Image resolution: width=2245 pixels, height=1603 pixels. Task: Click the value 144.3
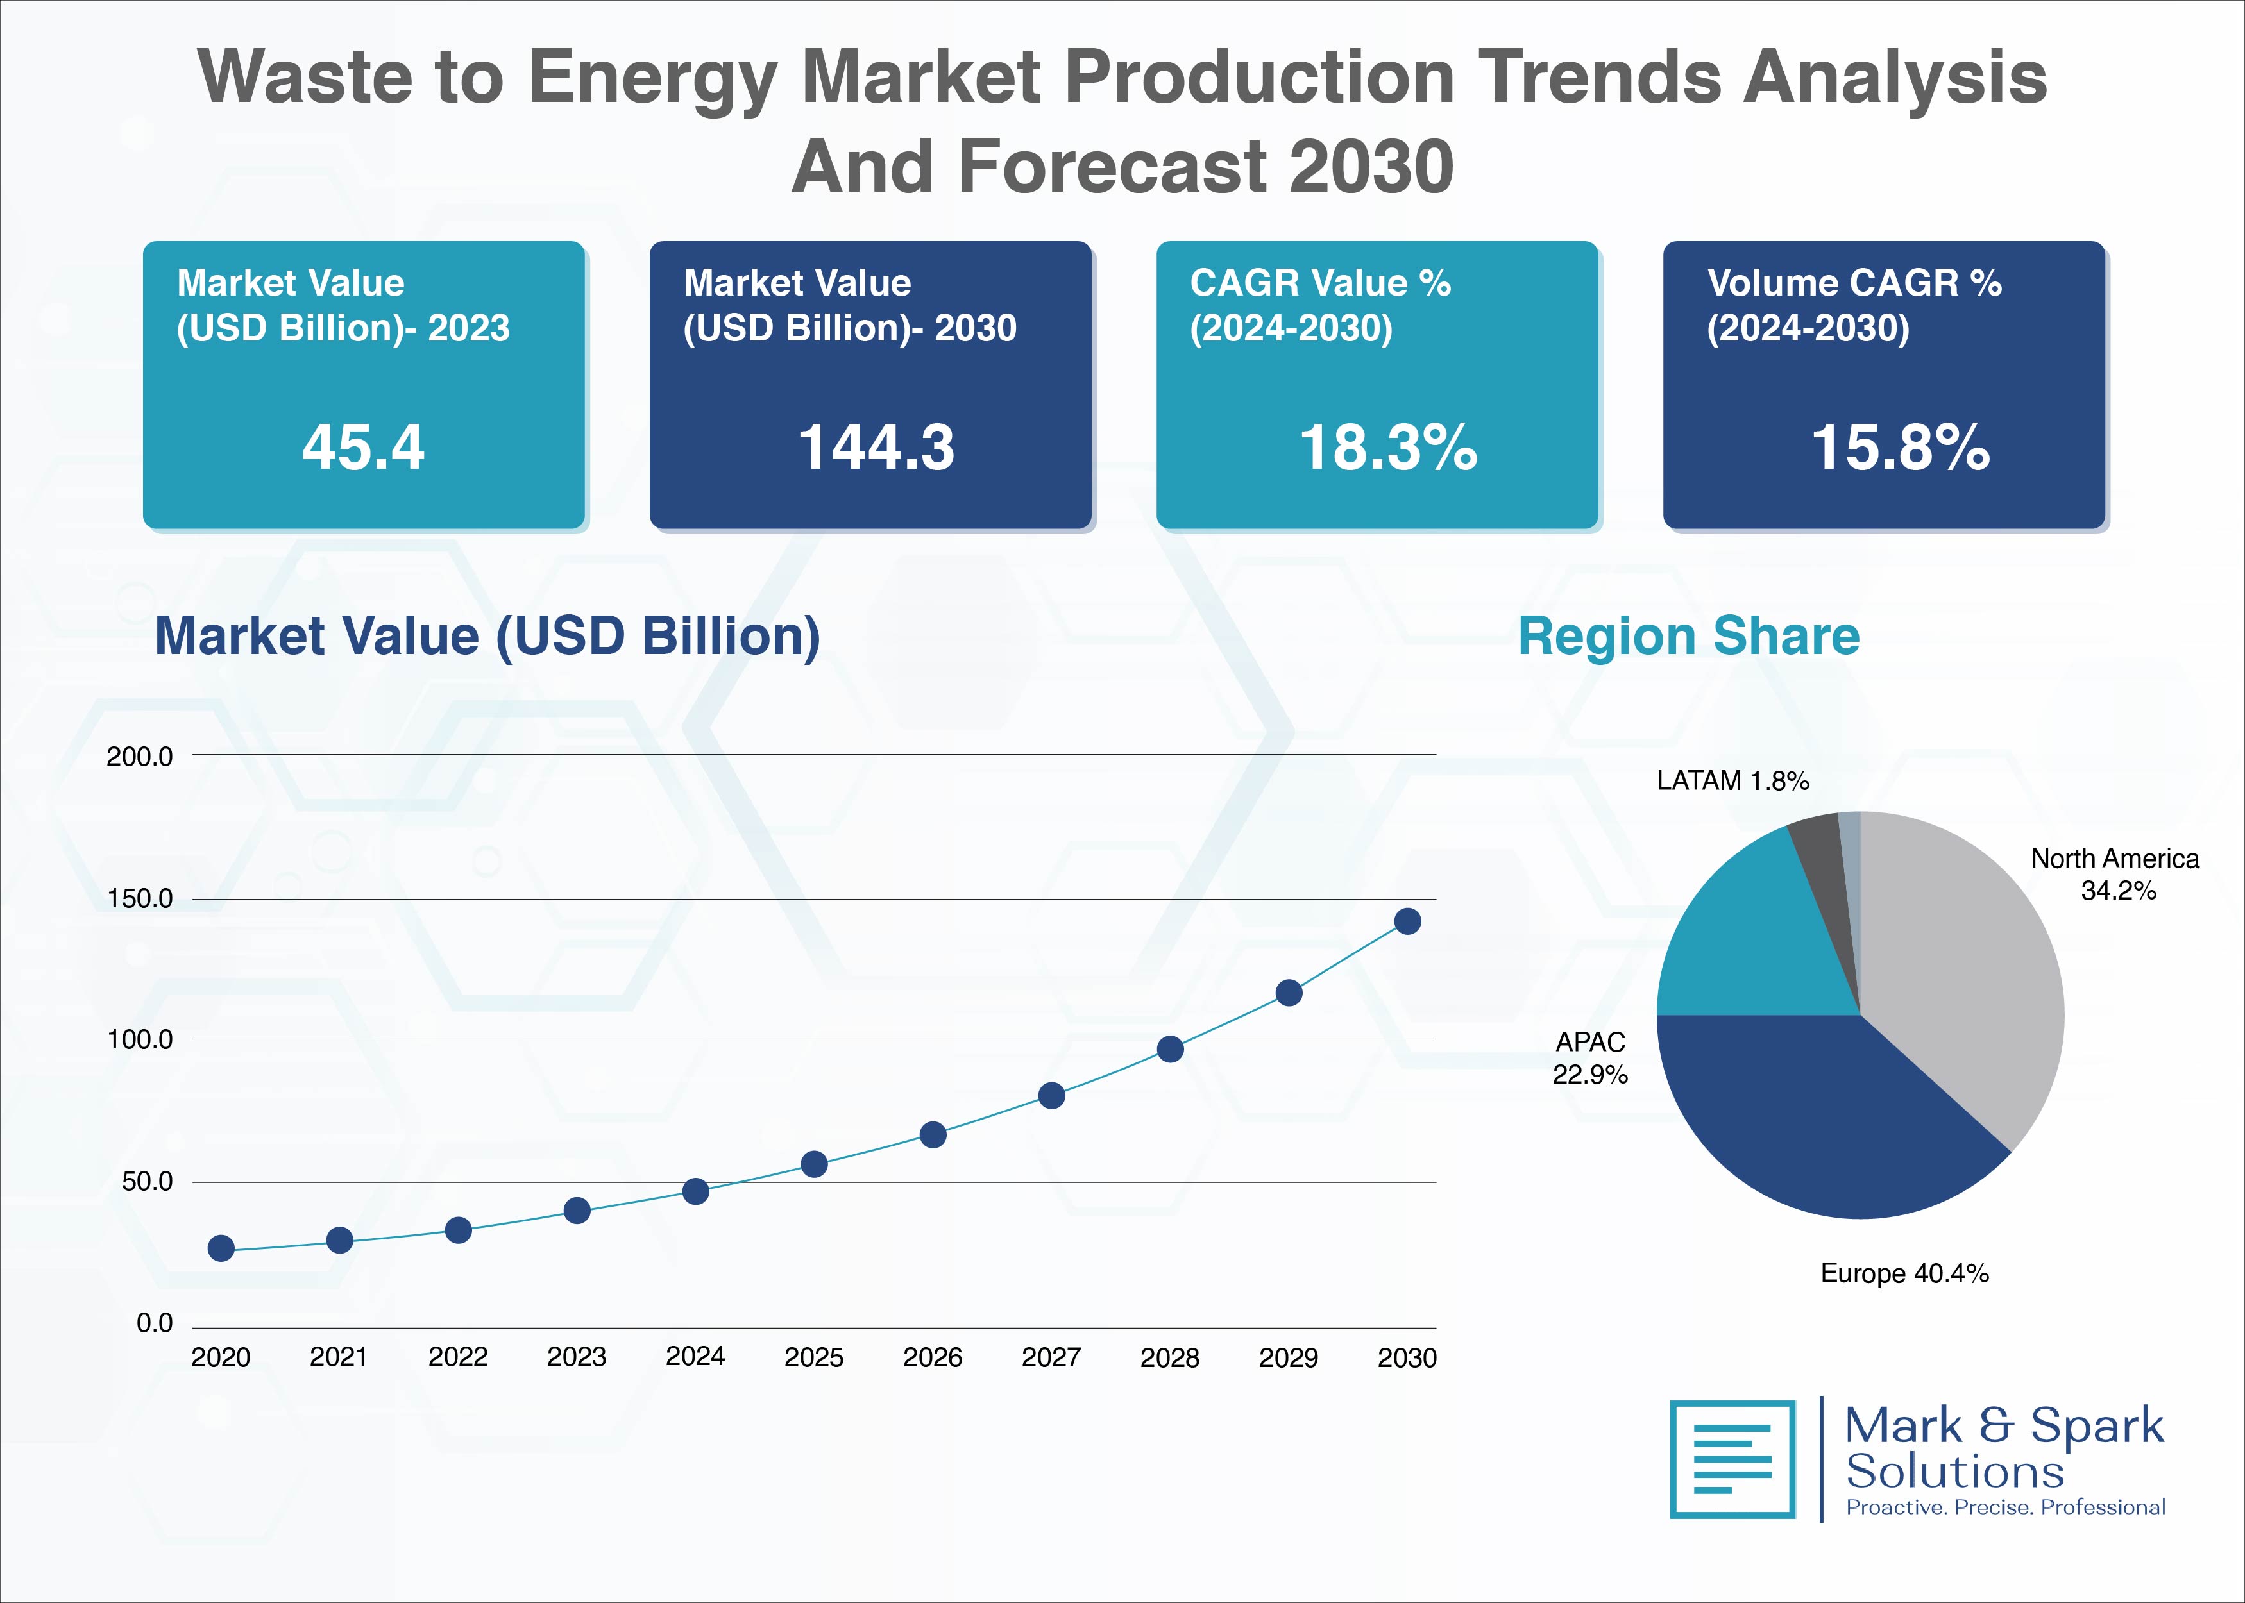876,447
